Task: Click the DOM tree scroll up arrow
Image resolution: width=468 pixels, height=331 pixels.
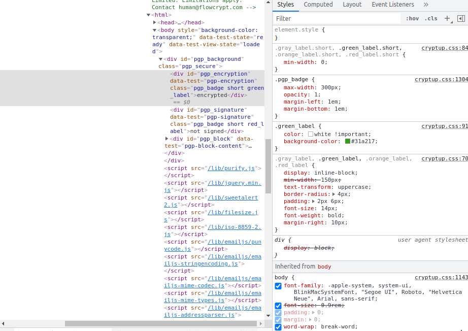Action: (268, 2)
